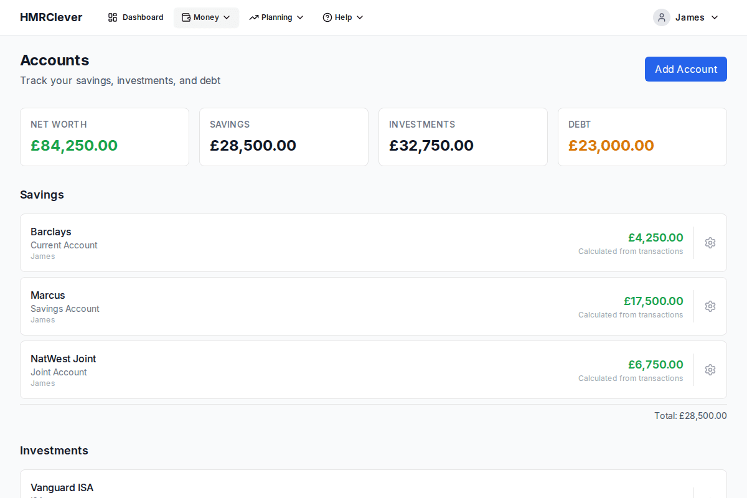
Task: Click the HMRClever logo
Action: pos(51,17)
